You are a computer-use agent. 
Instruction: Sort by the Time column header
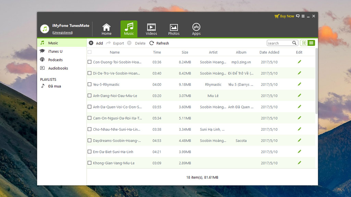tap(157, 52)
